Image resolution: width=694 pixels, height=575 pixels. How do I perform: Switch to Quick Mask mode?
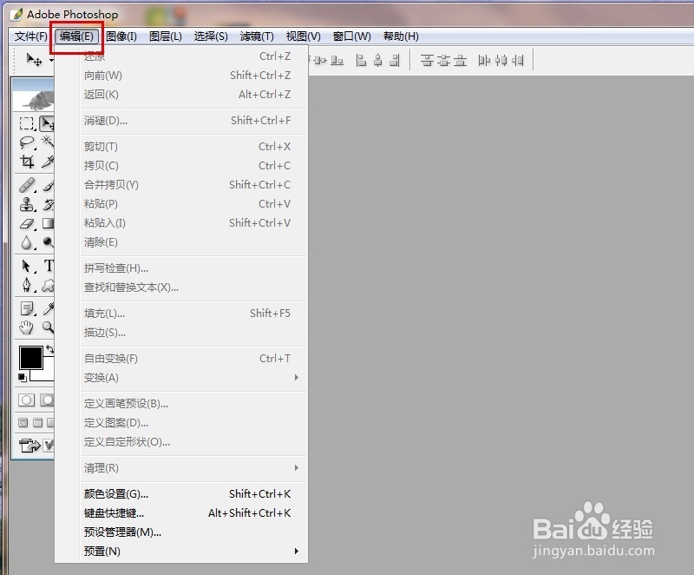(47, 400)
